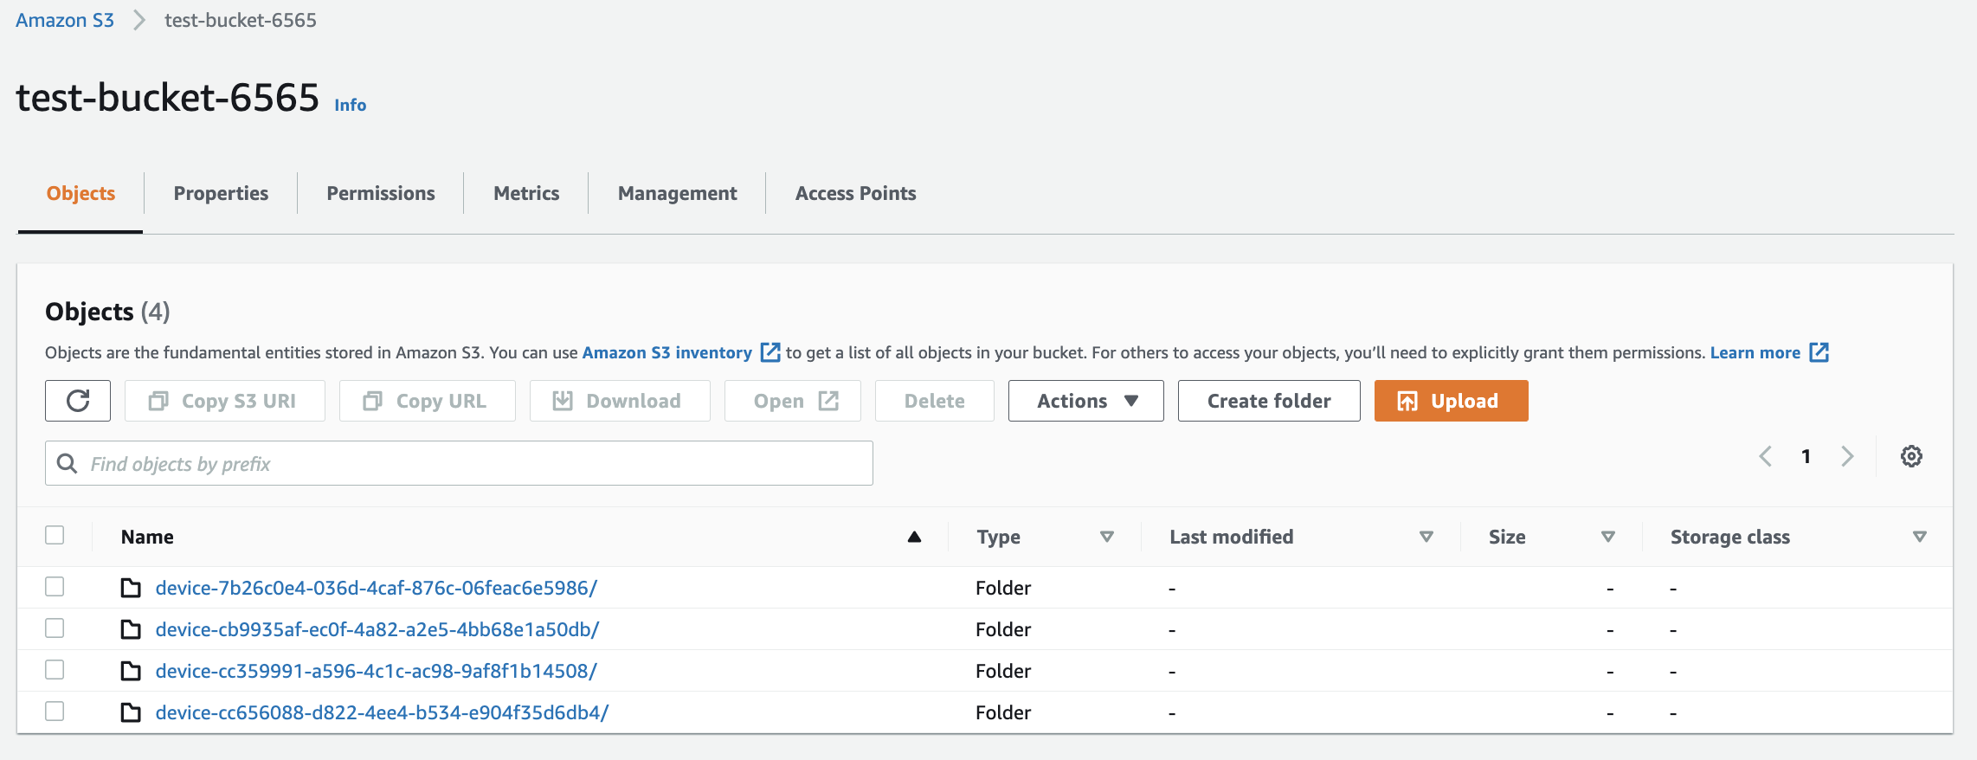
Task: Sort by Name ascending arrow
Action: [x=914, y=537]
